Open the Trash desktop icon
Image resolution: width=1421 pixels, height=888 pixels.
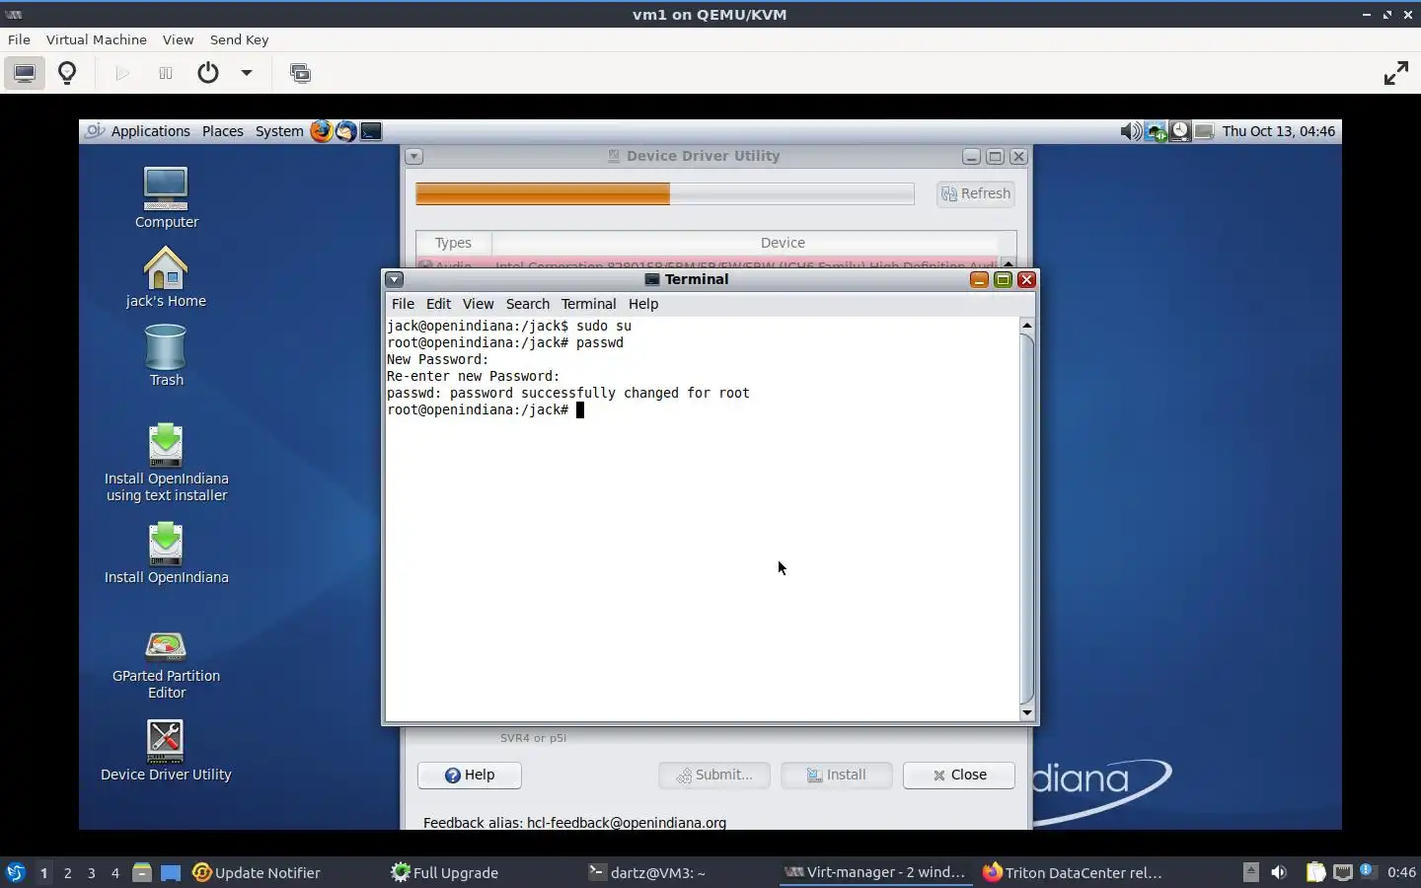166,355
